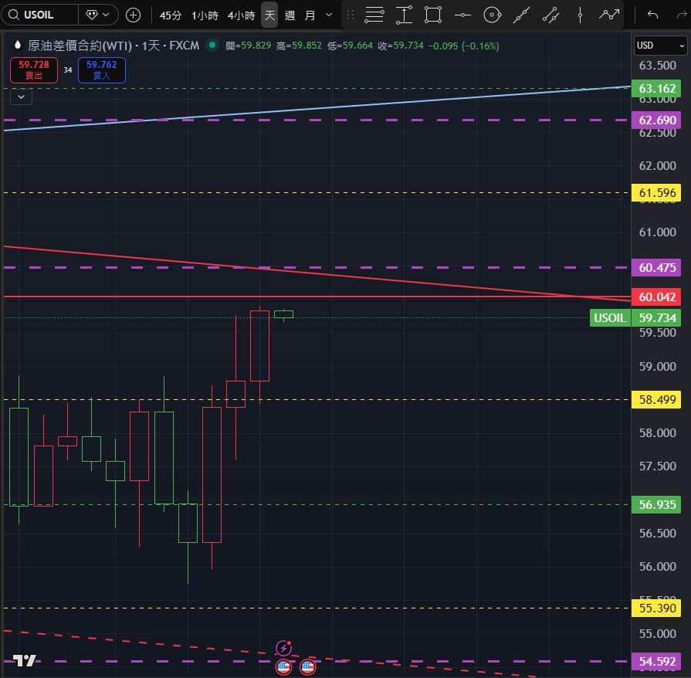
Task: Click the red 59.728 sell button
Action: [34, 70]
